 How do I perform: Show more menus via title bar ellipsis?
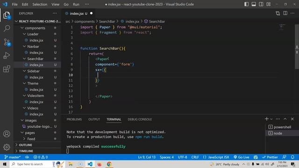click(x=87, y=4)
